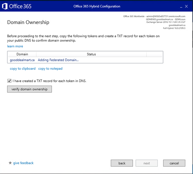The height and width of the screenshot is (174, 193).
Task: Click the Status column header
Action: (x=91, y=54)
